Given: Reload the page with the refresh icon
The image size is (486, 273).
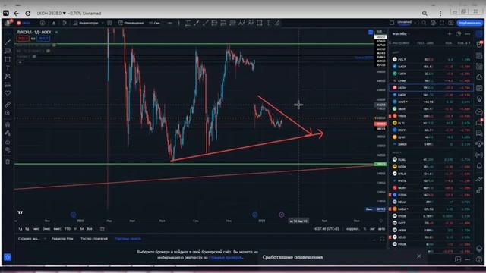Looking at the screenshot, I should 28,14.
